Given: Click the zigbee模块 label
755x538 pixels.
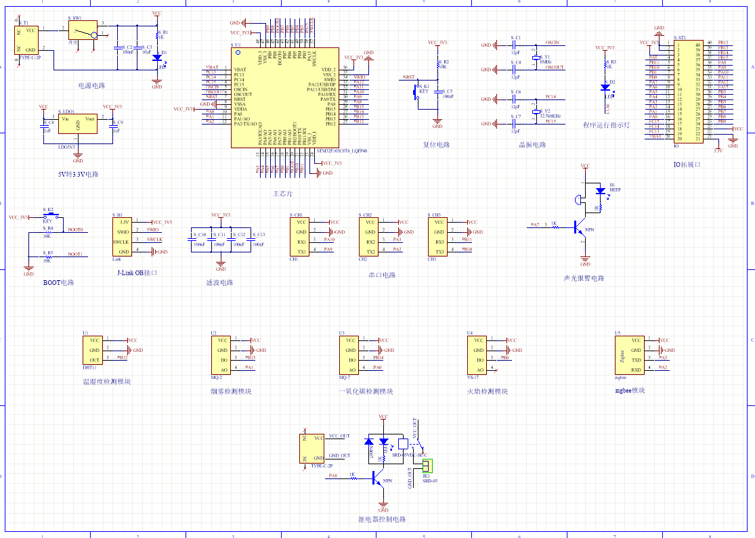Looking at the screenshot, I should (630, 390).
